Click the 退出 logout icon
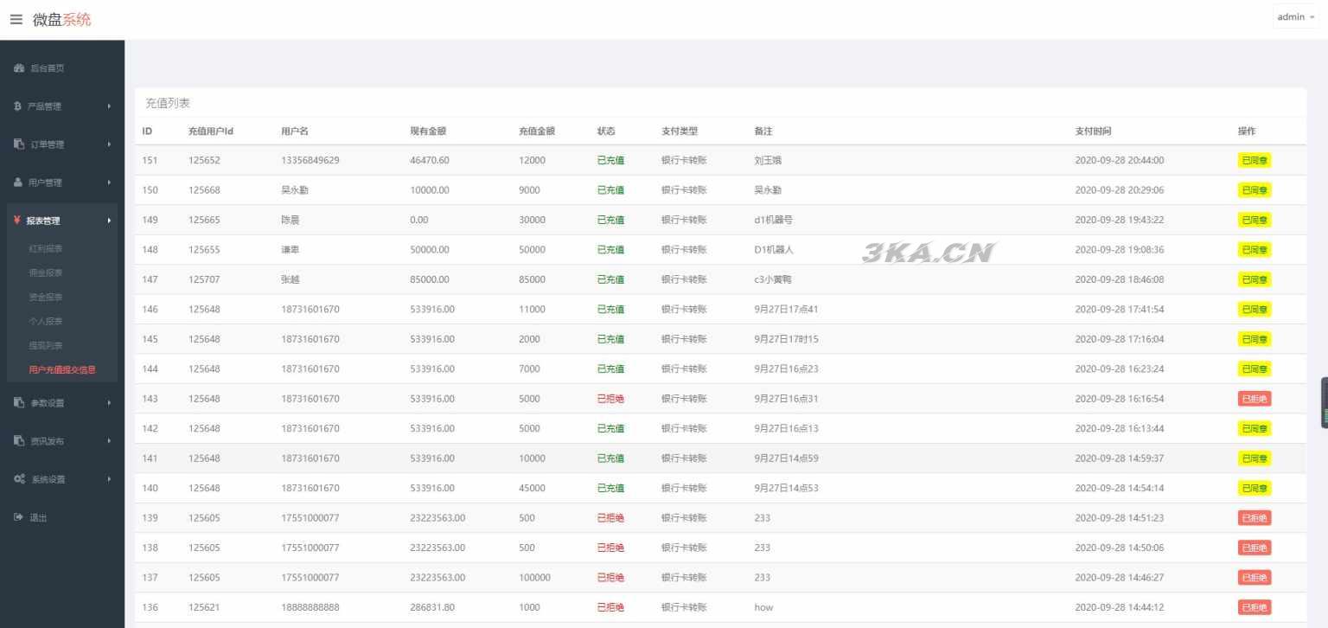Screen dimensions: 1328x628 [18, 517]
